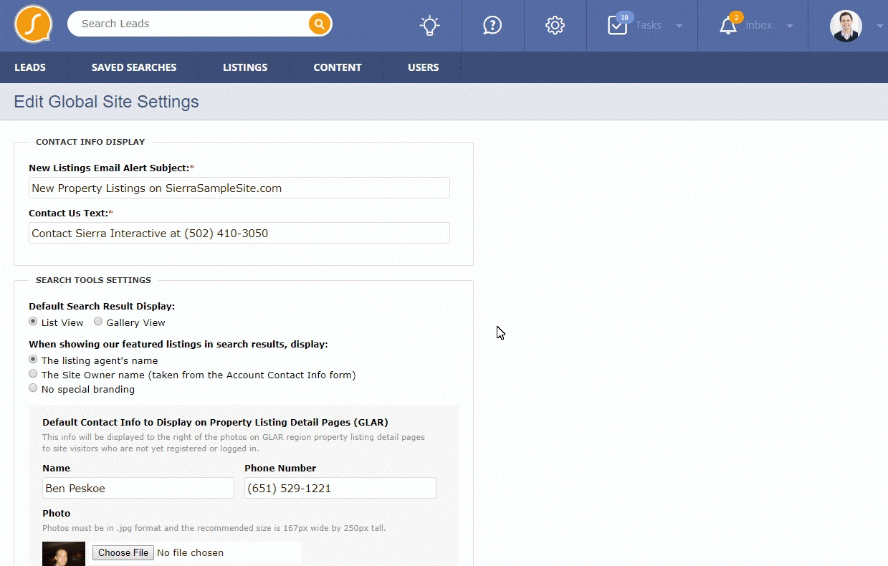Click the orange search magnifier button
The width and height of the screenshot is (888, 566).
pos(320,24)
